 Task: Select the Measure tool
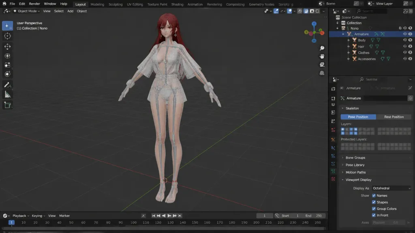point(7,94)
